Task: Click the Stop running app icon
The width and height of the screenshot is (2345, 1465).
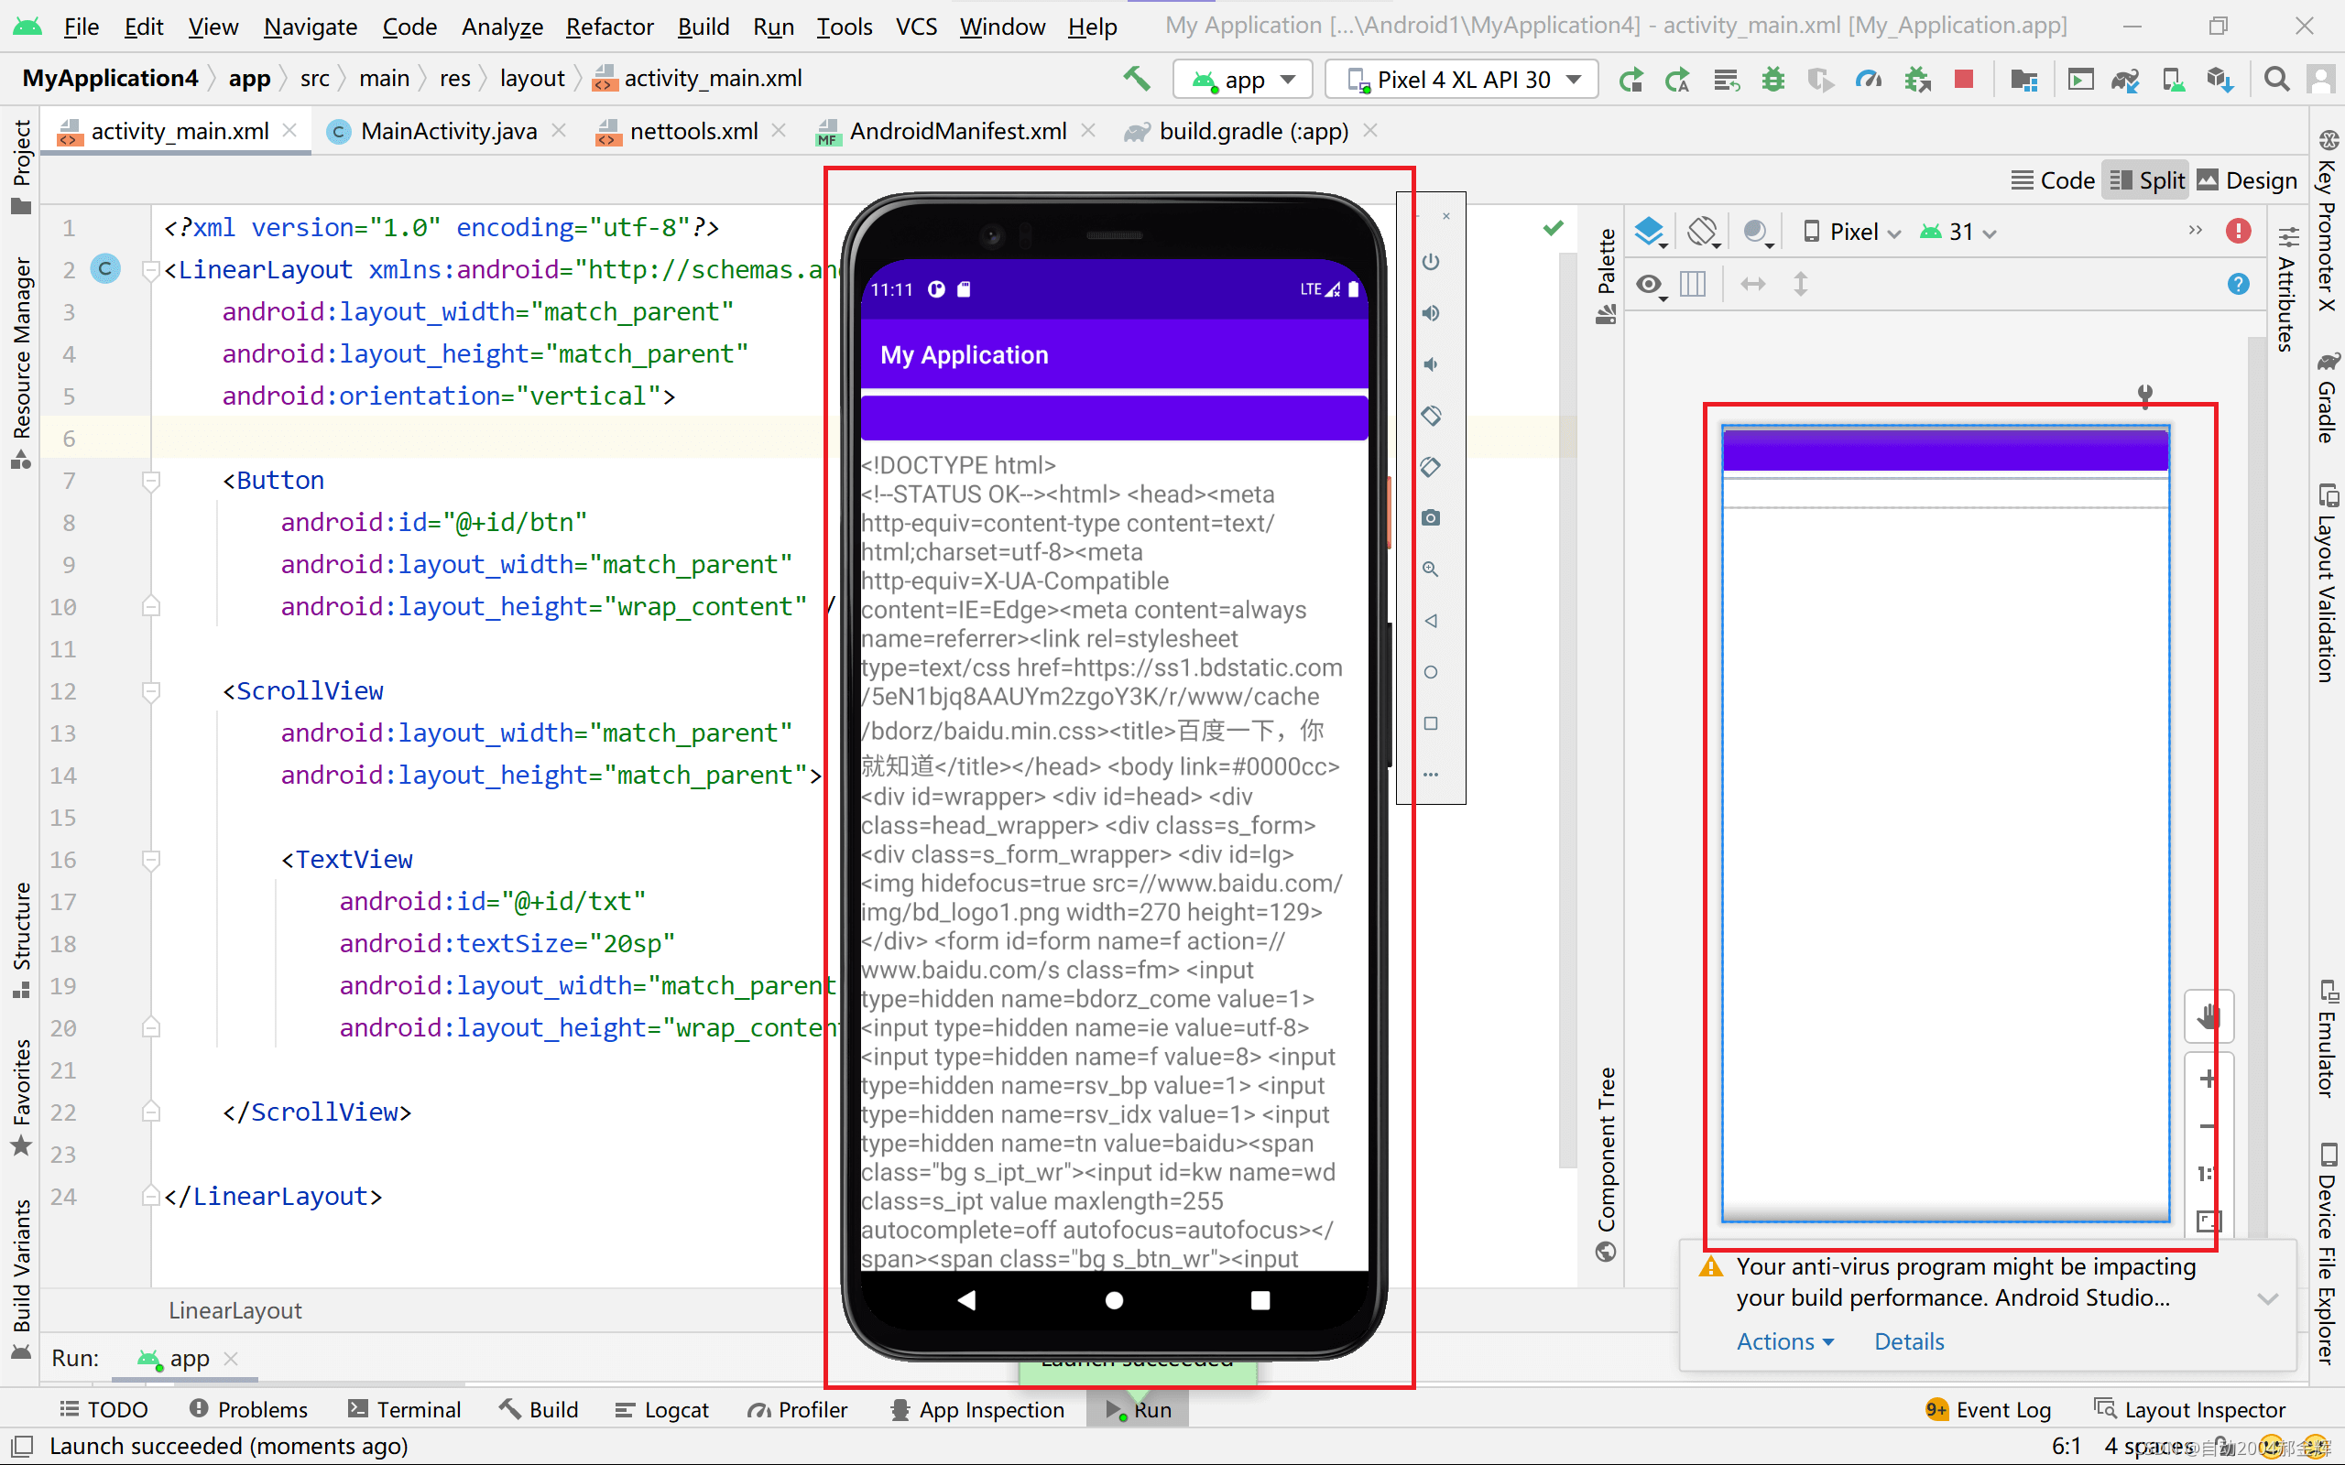Action: click(1963, 80)
